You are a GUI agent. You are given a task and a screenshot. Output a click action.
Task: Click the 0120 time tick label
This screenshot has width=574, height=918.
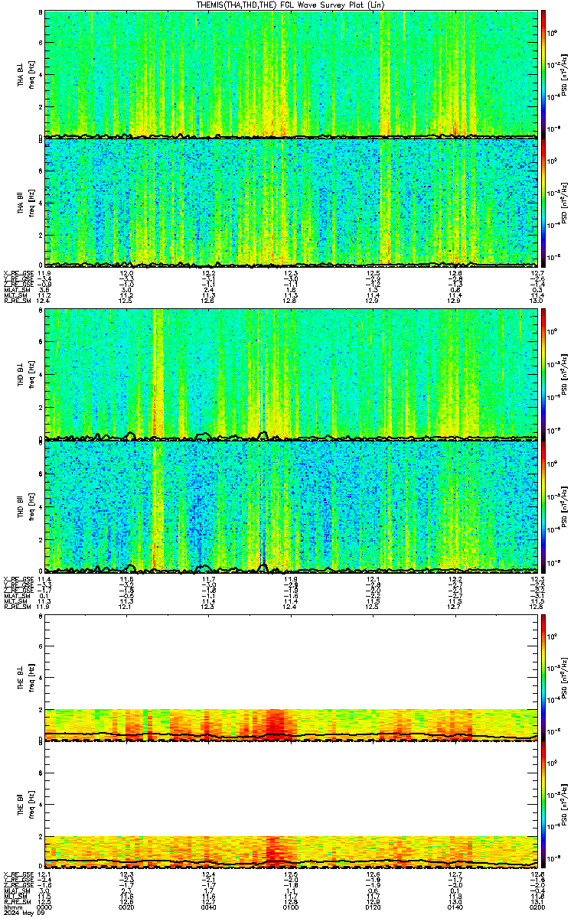[373, 907]
